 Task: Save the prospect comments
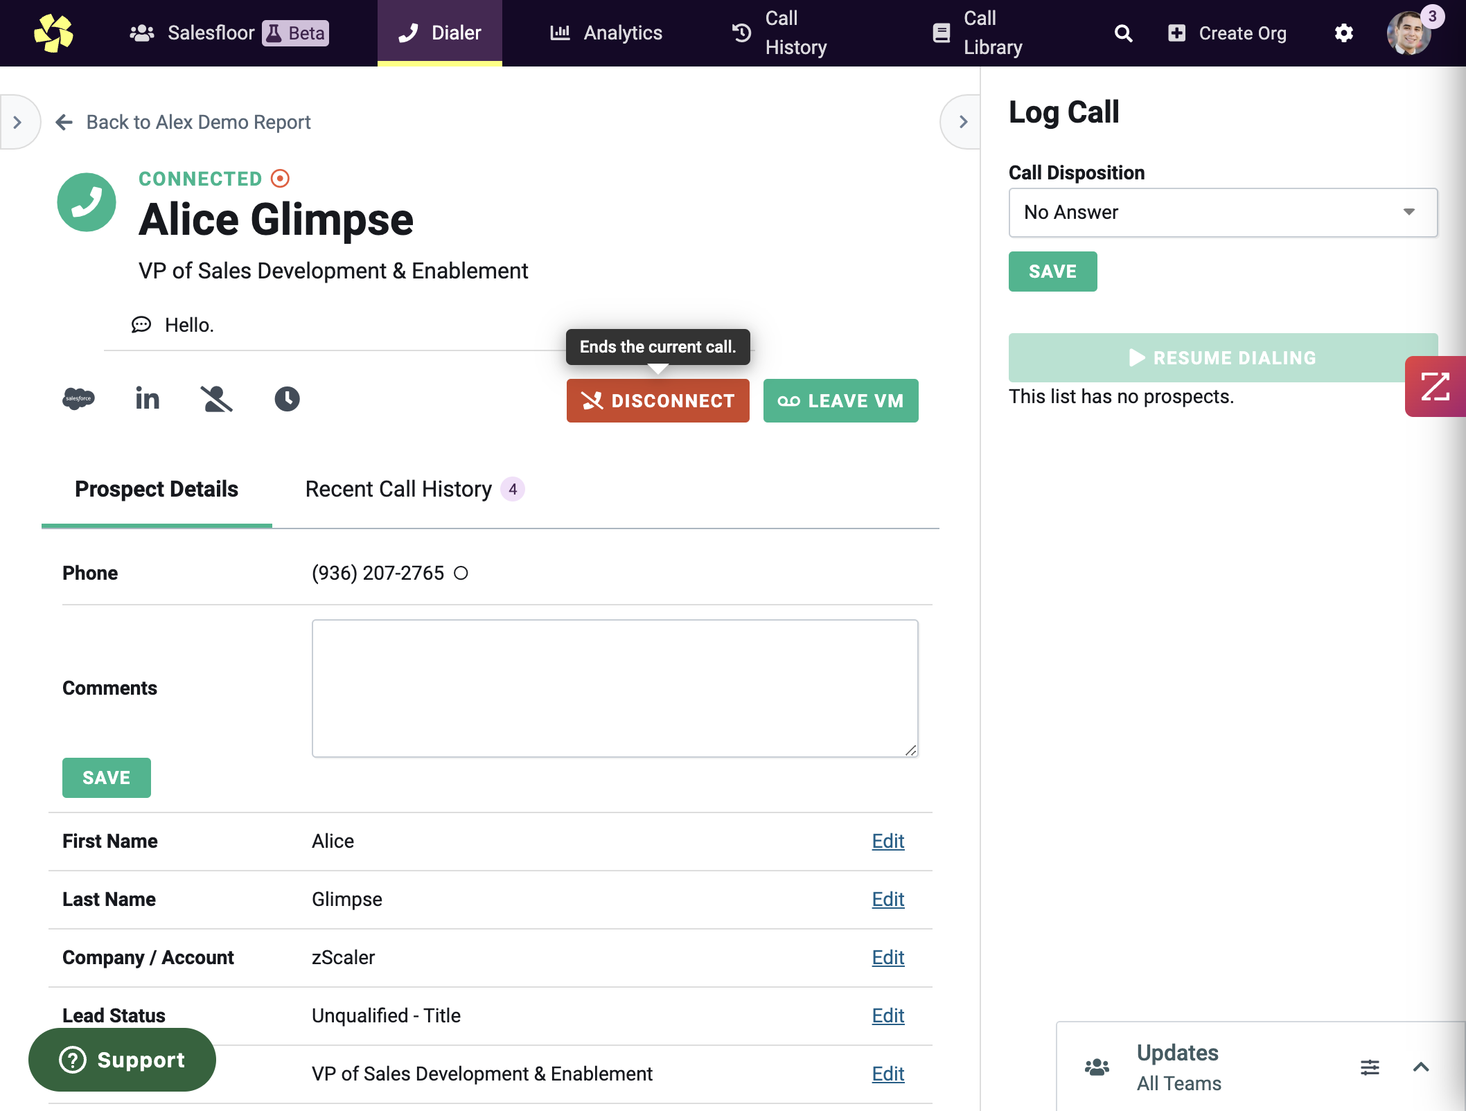pos(107,778)
